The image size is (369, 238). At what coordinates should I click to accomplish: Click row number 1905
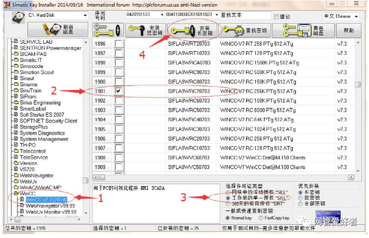click(x=100, y=129)
